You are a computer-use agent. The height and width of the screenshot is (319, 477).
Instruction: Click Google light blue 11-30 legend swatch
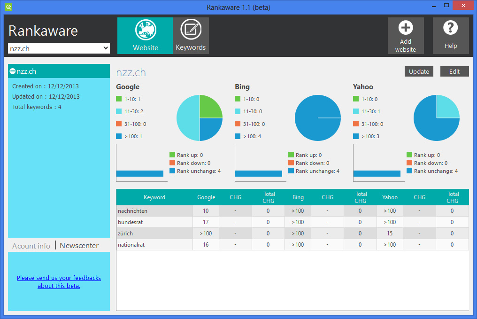click(119, 111)
